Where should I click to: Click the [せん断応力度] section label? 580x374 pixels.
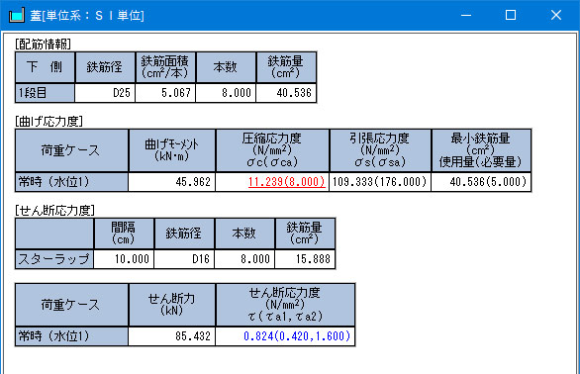[x=54, y=210]
